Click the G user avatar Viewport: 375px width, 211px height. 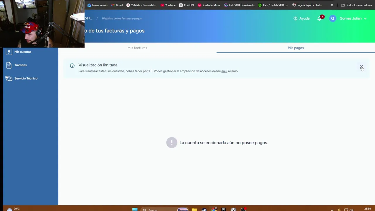(333, 18)
